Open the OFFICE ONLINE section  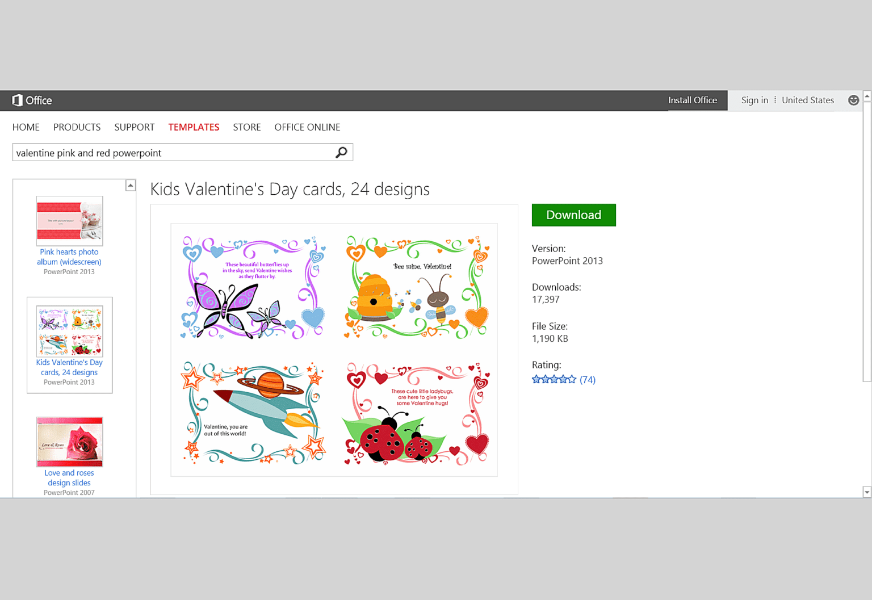coord(307,127)
